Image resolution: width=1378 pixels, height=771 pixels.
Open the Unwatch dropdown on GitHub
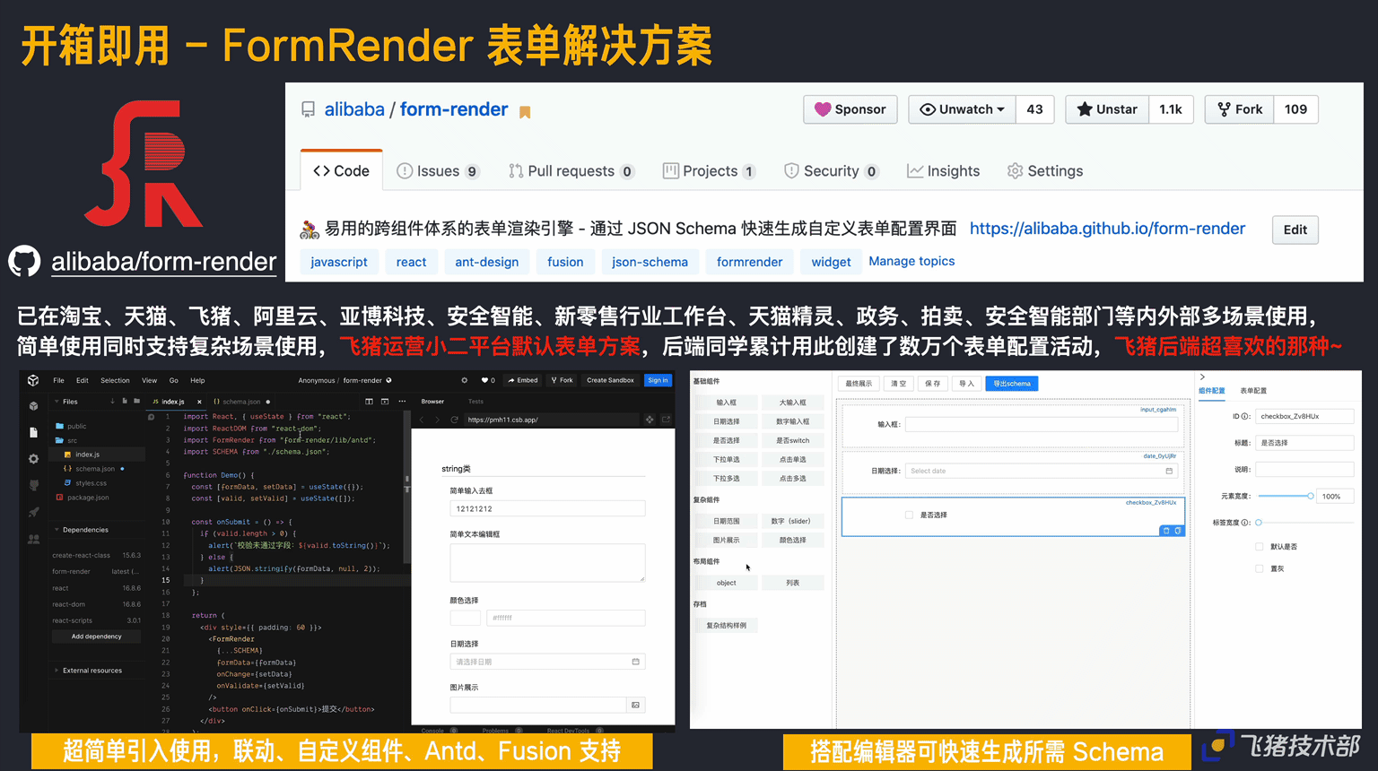click(962, 109)
